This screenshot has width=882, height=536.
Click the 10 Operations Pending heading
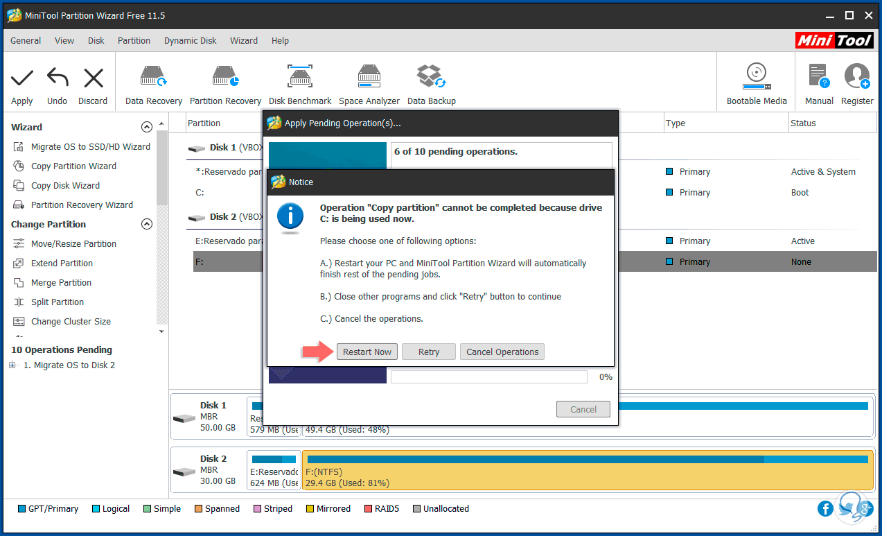61,350
